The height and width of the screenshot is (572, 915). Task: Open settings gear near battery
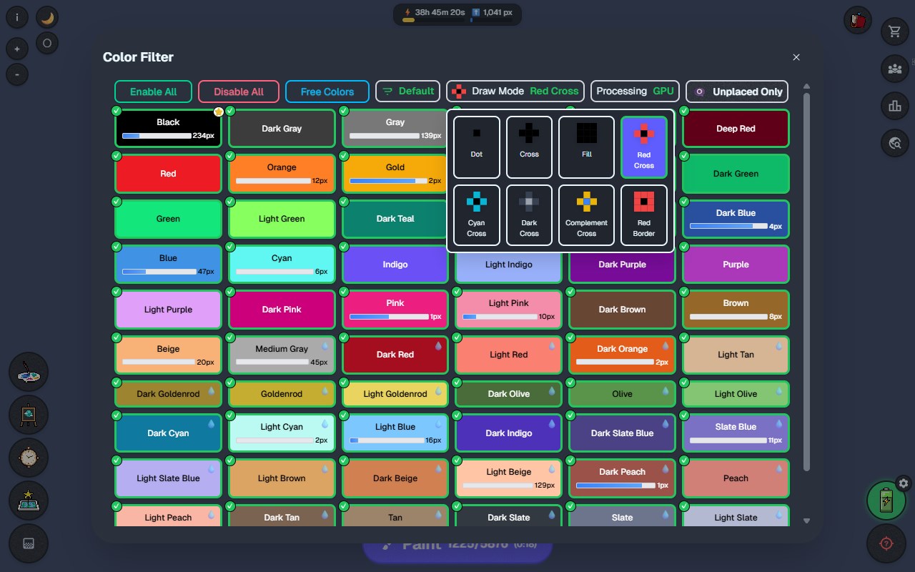[x=904, y=483]
